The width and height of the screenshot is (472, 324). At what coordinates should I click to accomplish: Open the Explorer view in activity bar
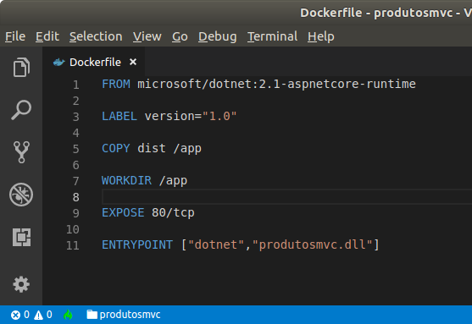21,67
